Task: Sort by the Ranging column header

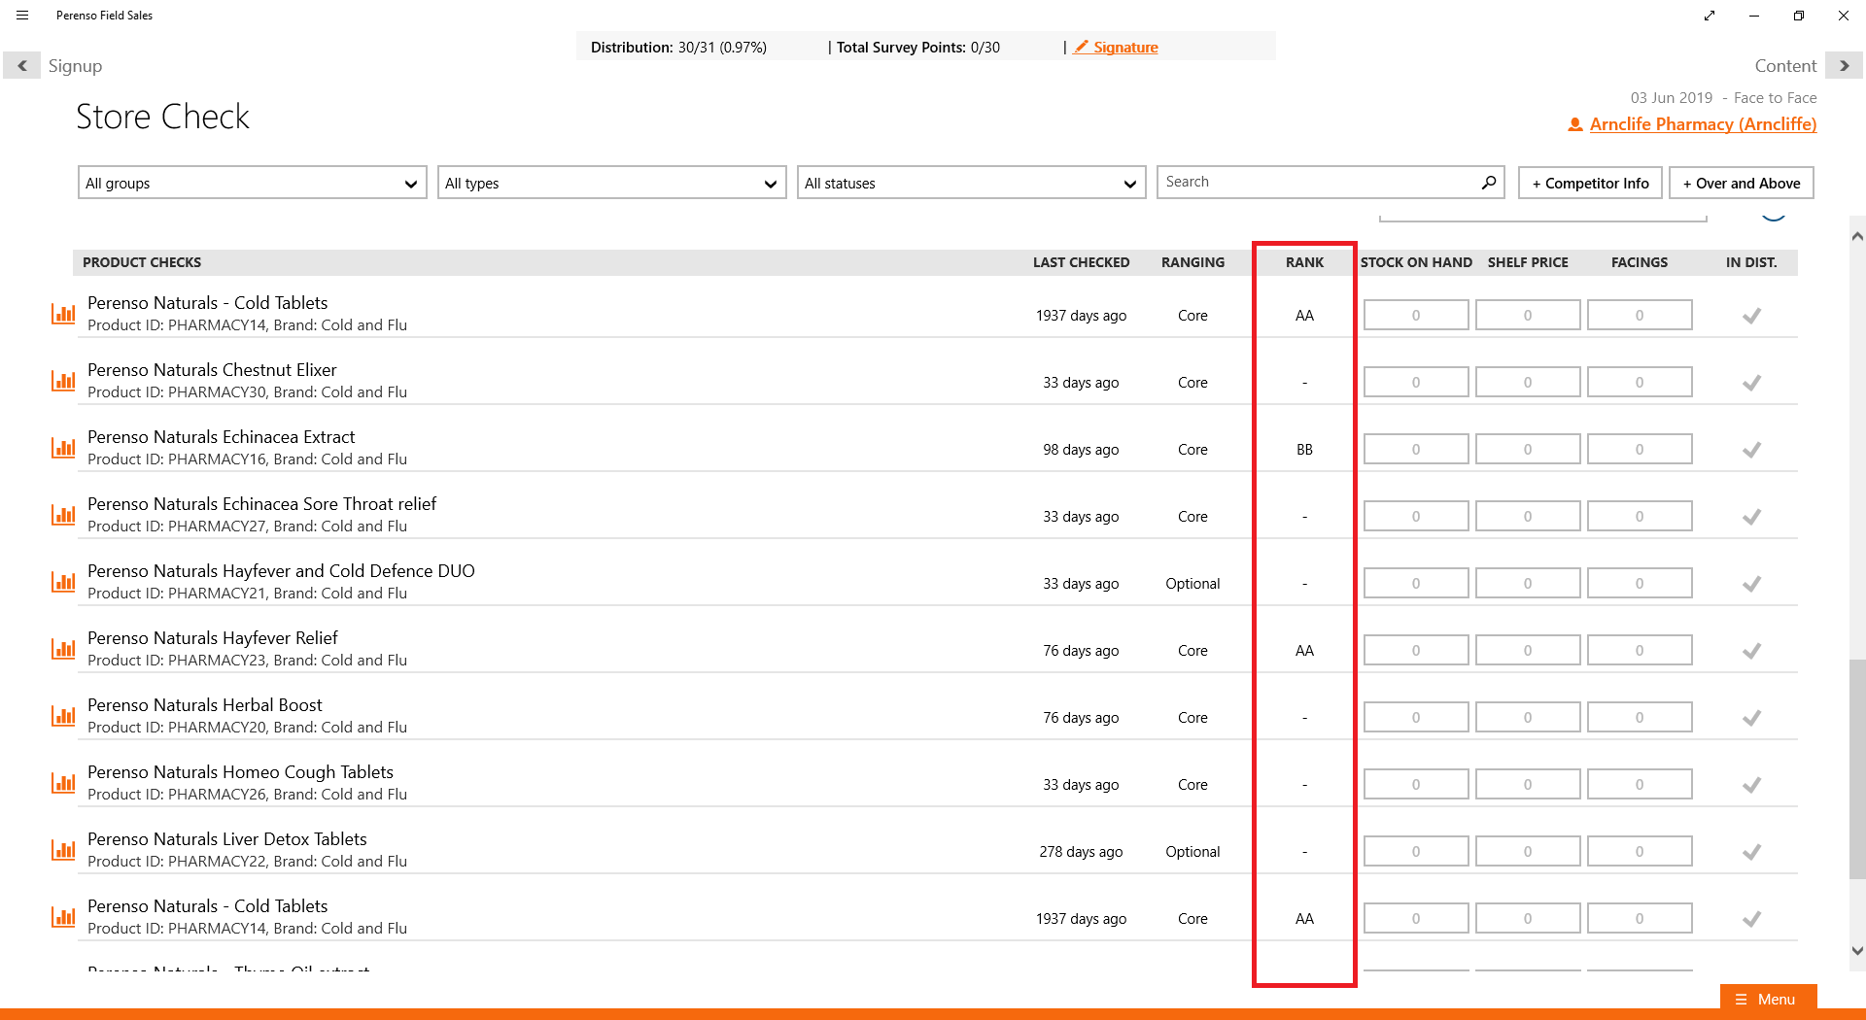Action: (x=1192, y=262)
